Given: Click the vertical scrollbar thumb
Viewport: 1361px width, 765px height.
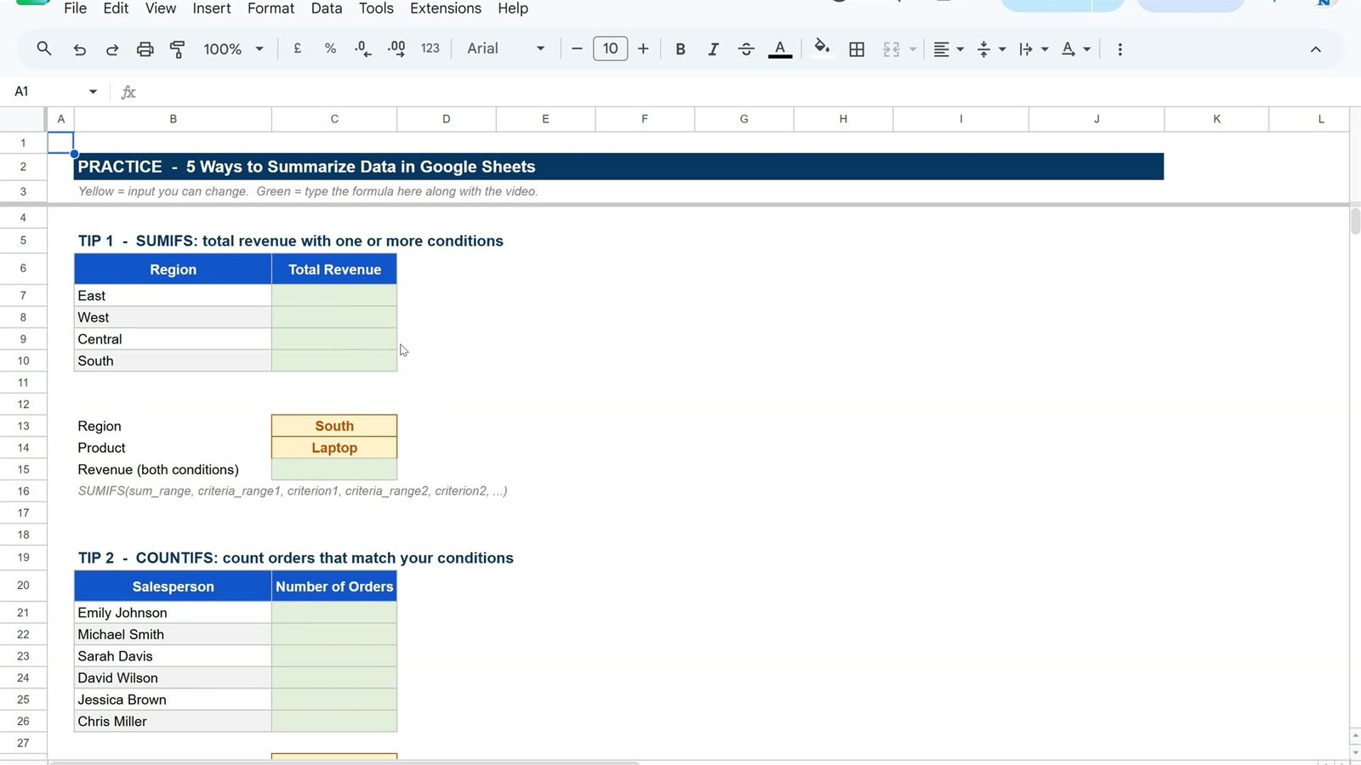Looking at the screenshot, I should tap(1355, 221).
